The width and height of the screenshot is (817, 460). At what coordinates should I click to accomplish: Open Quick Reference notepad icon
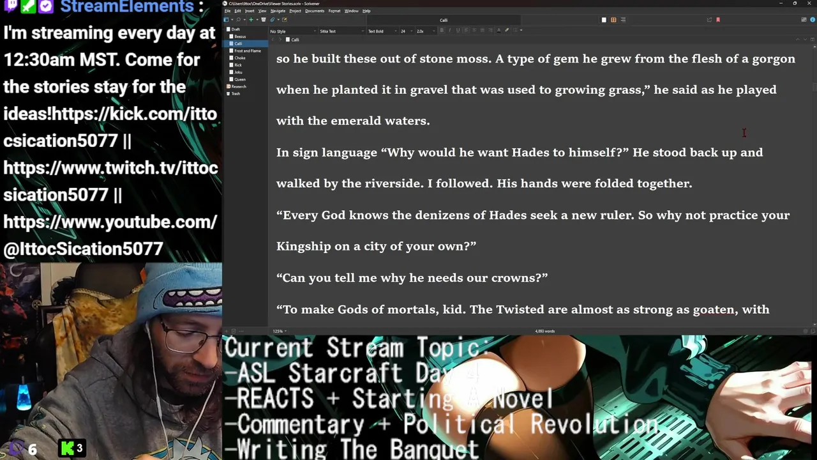pyautogui.click(x=285, y=20)
